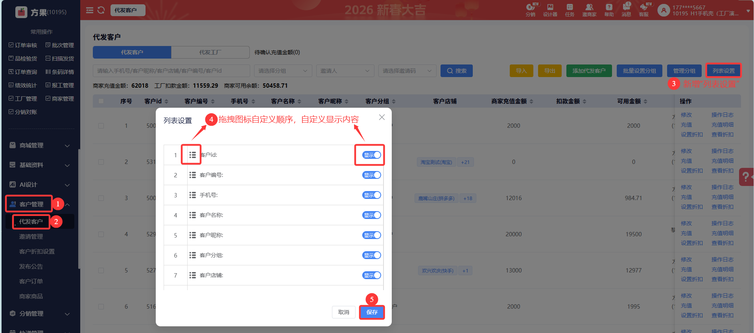Open the 邀商家 invite merchant icon
Viewport: 754px width, 333px height.
click(x=589, y=10)
